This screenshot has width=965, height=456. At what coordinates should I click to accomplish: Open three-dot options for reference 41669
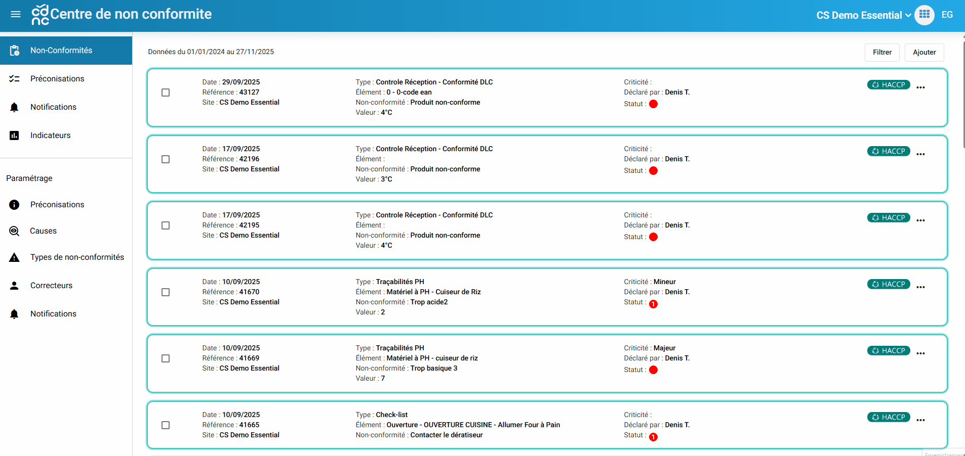(x=920, y=353)
